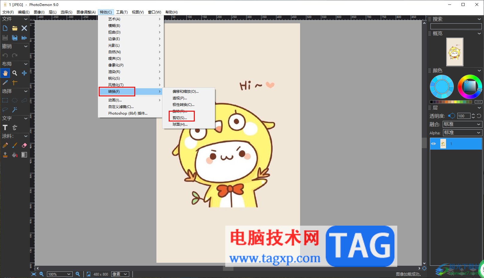Close the current image with the X icon

pyautogui.click(x=24, y=28)
